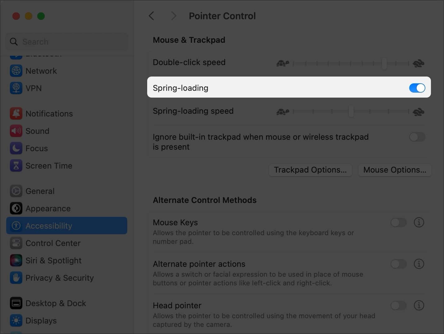The image size is (444, 334).
Task: Click the Accessibility icon in sidebar
Action: click(x=16, y=226)
